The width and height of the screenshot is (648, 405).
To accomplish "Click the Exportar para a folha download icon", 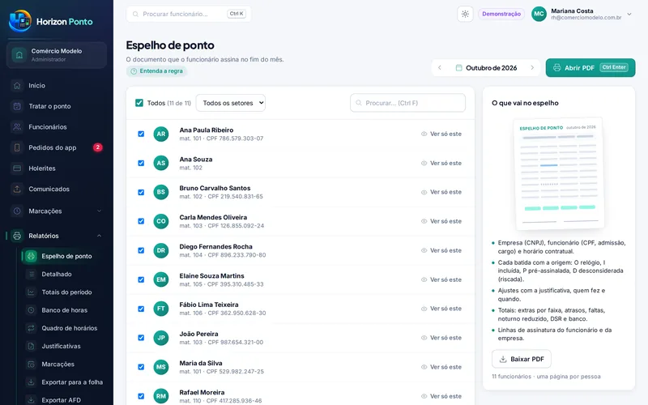I will 31,382.
